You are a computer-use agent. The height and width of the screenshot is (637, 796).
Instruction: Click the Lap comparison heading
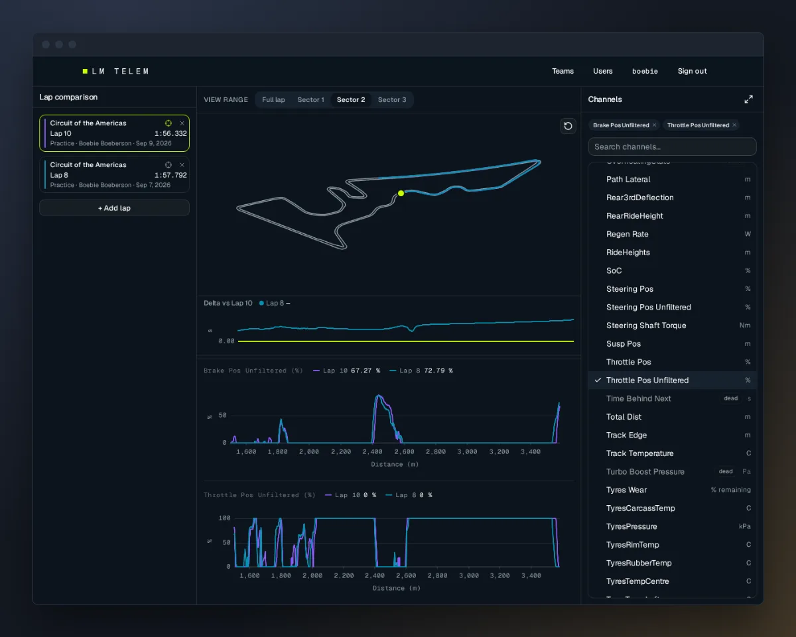(68, 97)
